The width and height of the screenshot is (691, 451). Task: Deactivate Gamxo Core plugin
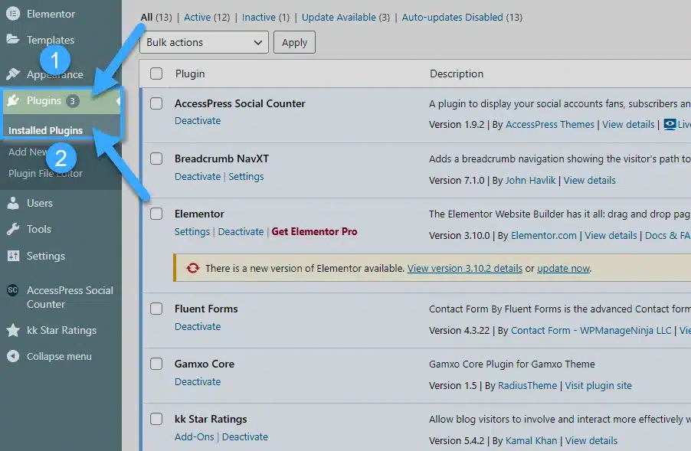pyautogui.click(x=198, y=382)
